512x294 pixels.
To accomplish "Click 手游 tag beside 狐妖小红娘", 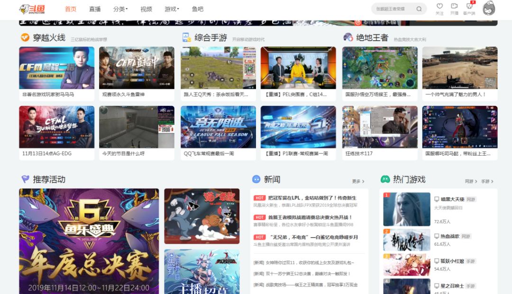I will click(471, 261).
